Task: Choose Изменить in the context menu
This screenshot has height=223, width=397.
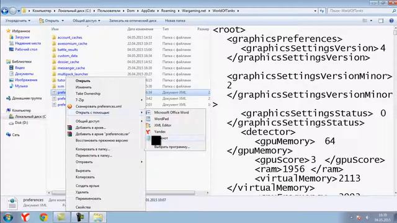Action: point(83,87)
